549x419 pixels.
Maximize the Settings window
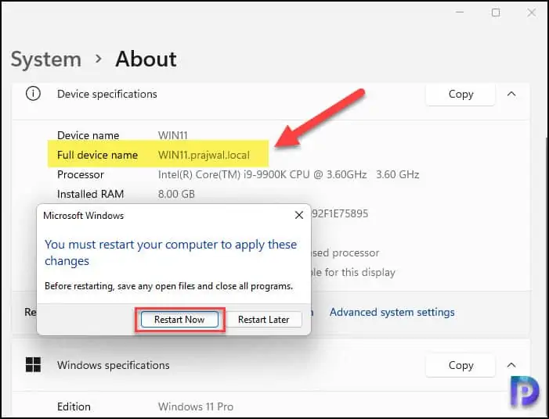[496, 13]
